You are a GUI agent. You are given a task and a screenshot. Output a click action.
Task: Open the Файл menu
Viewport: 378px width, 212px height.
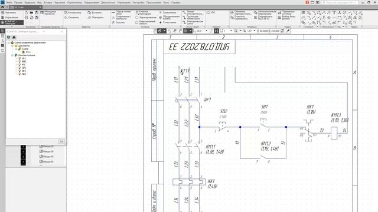pyautogui.click(x=9, y=2)
